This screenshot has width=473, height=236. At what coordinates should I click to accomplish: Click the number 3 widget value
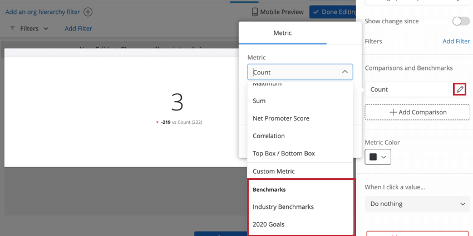click(x=177, y=102)
